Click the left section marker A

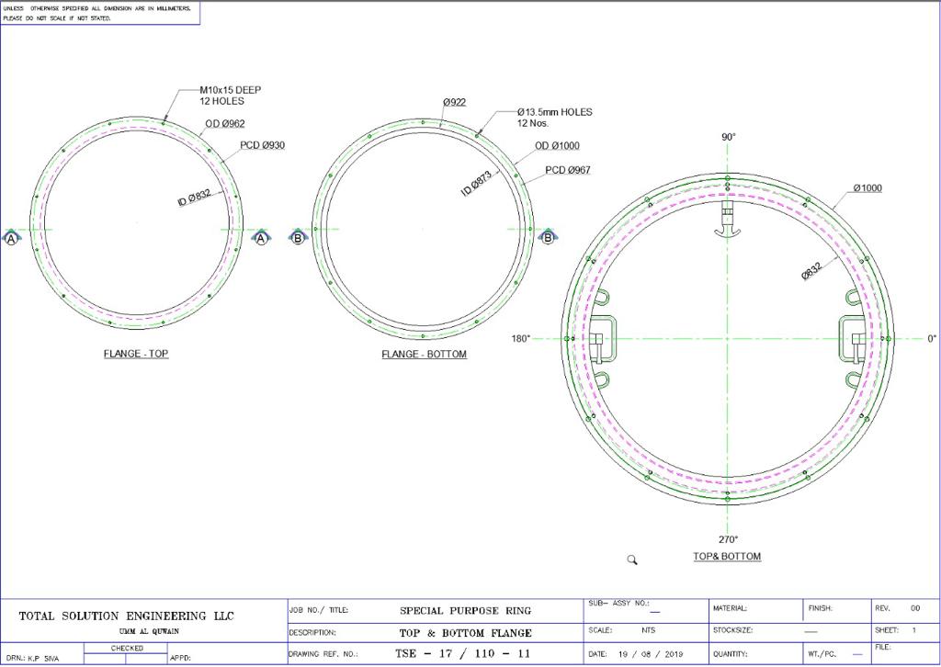pos(11,238)
